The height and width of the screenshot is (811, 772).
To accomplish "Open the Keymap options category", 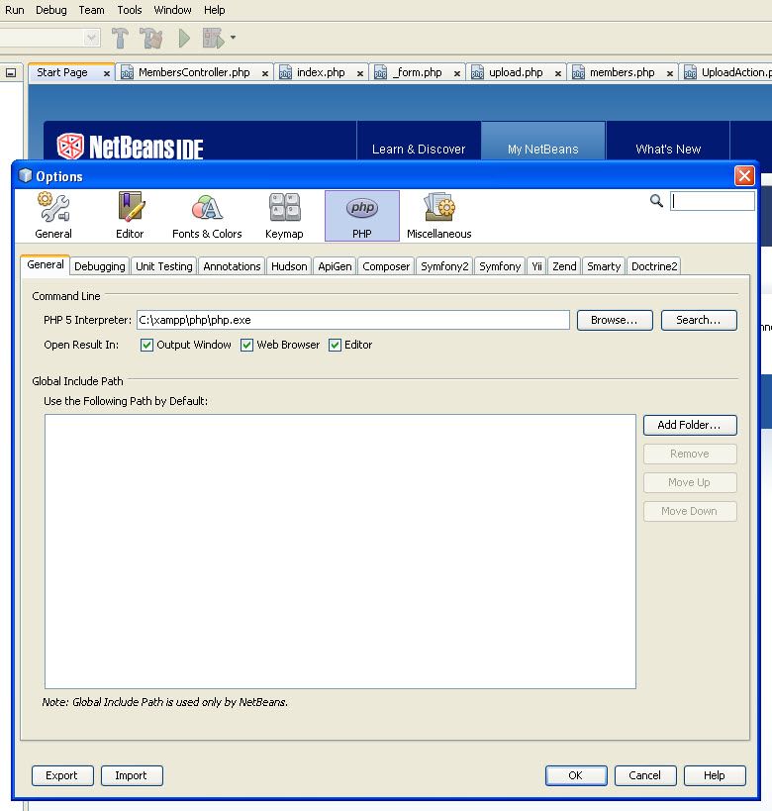I will pyautogui.click(x=284, y=215).
